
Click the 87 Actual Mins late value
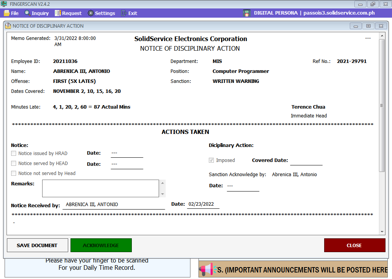(x=112, y=107)
